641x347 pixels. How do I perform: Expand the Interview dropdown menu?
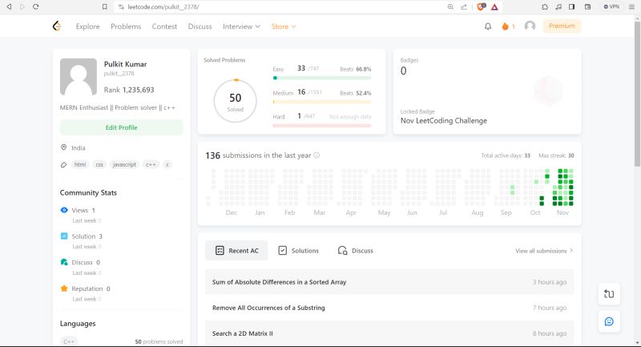pyautogui.click(x=241, y=26)
